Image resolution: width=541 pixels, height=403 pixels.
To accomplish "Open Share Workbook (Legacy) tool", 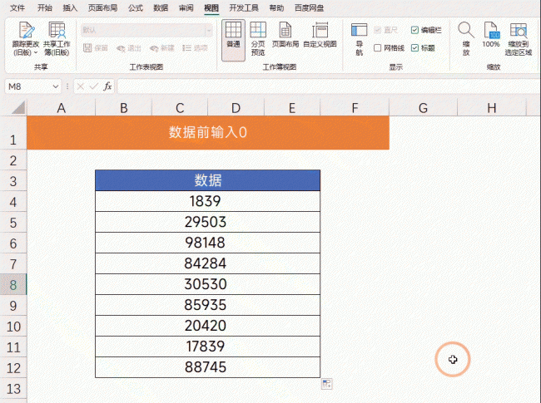I will click(x=57, y=38).
